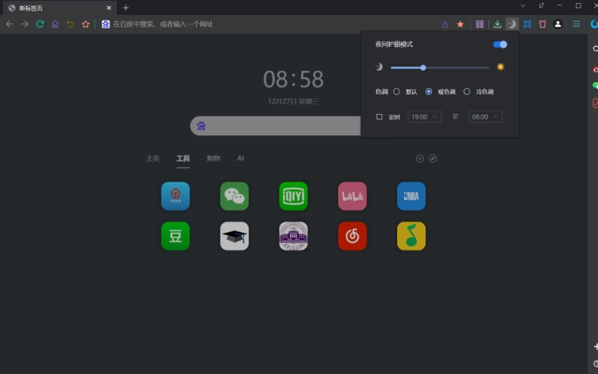Select the 默认 color tone radio
This screenshot has width=598, height=374.
coord(396,92)
